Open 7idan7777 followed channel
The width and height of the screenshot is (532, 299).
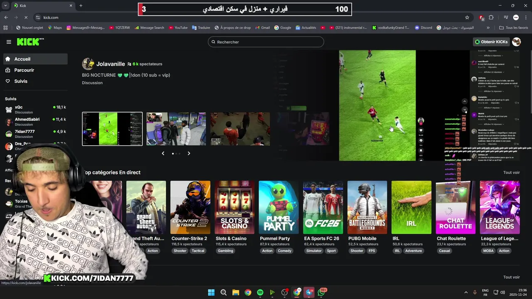click(x=35, y=134)
